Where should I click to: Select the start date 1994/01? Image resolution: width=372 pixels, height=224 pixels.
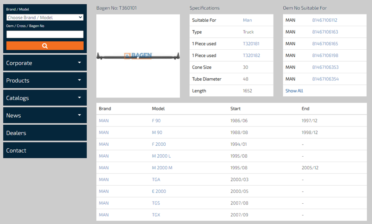pos(238,144)
